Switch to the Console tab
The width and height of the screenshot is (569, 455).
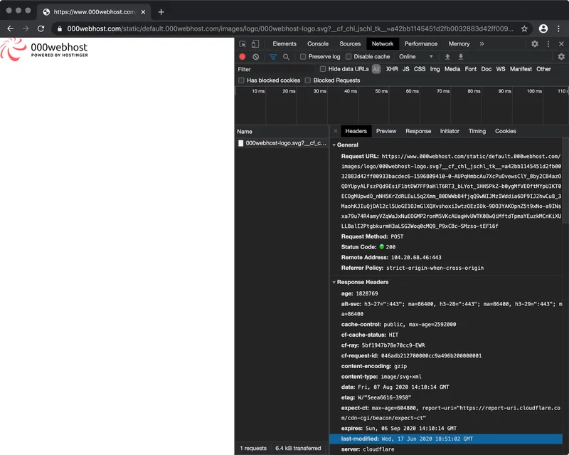coord(318,44)
